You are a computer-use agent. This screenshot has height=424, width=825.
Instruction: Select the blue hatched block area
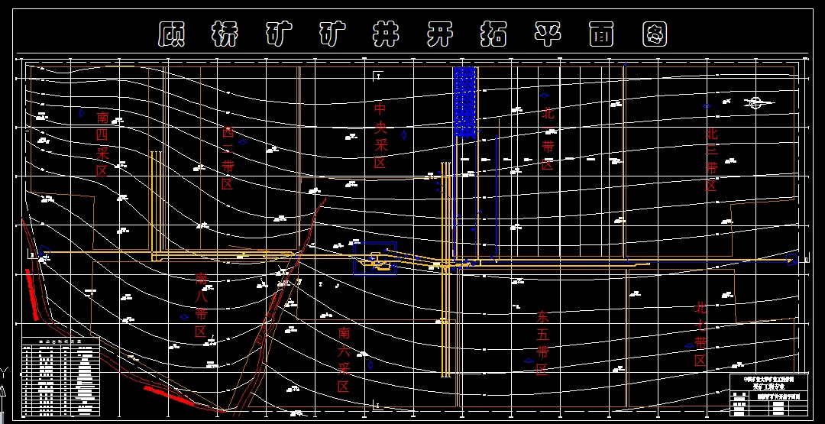[x=464, y=102]
